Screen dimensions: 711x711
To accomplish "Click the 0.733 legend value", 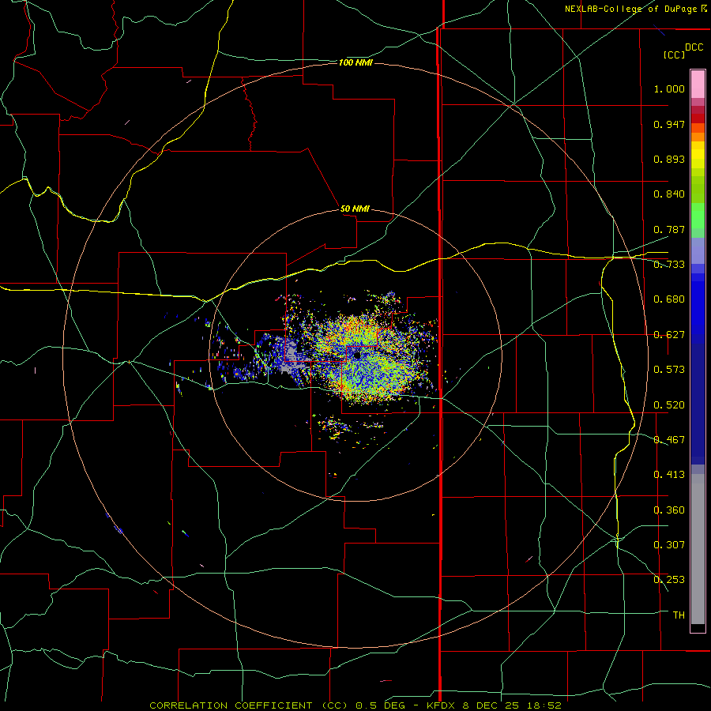I will click(x=669, y=265).
